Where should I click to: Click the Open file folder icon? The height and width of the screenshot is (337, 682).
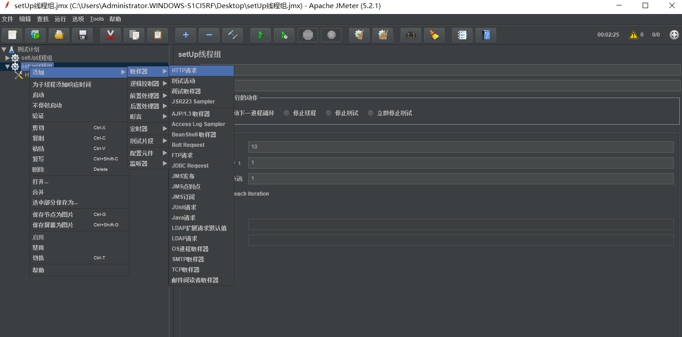point(59,35)
